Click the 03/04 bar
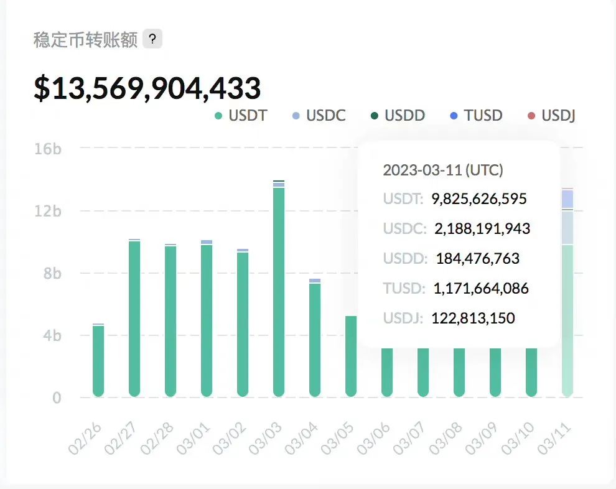 click(x=315, y=337)
